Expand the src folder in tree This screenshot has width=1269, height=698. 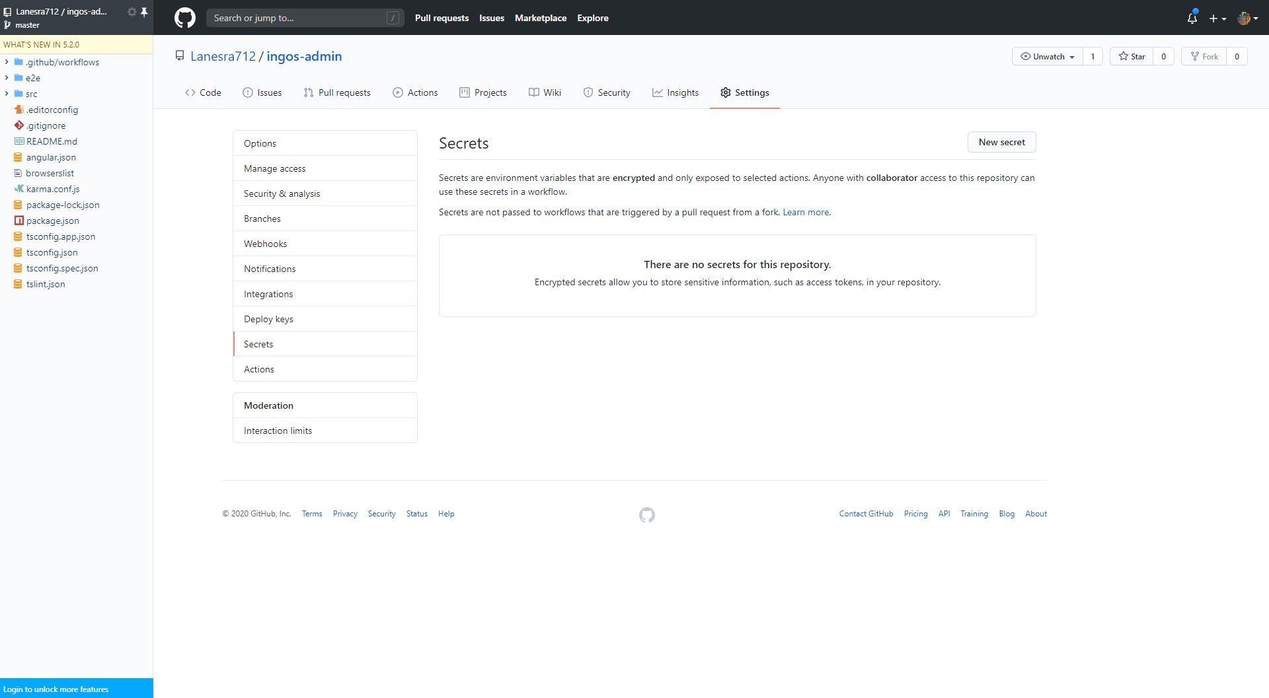pos(7,94)
